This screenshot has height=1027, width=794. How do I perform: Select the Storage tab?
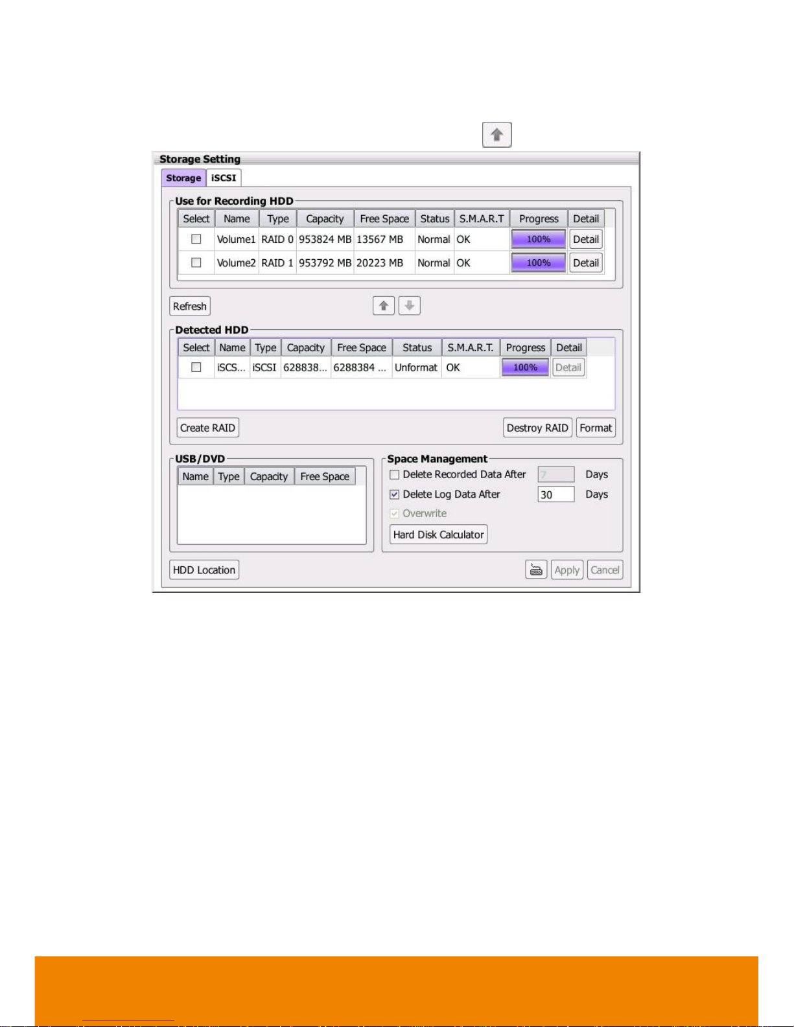coord(183,178)
